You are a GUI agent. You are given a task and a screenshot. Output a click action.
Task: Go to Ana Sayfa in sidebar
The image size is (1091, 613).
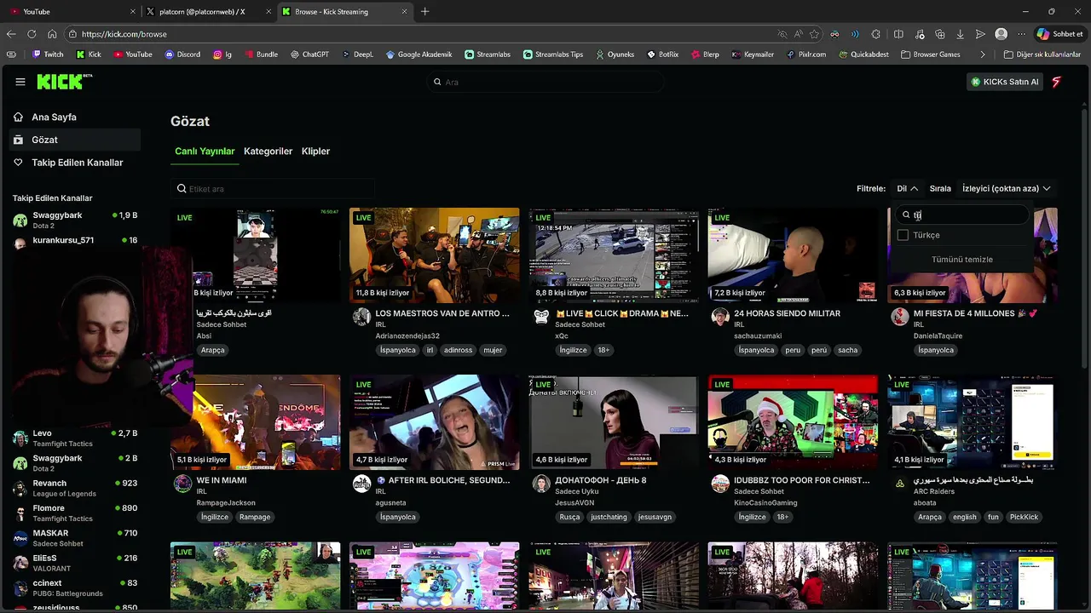(74, 117)
